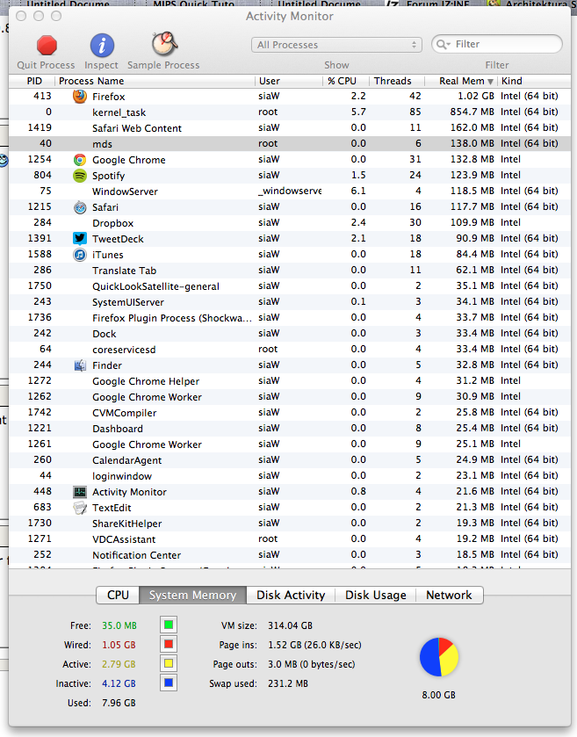Select the SystemUIServer process
The width and height of the screenshot is (577, 737).
click(x=290, y=302)
